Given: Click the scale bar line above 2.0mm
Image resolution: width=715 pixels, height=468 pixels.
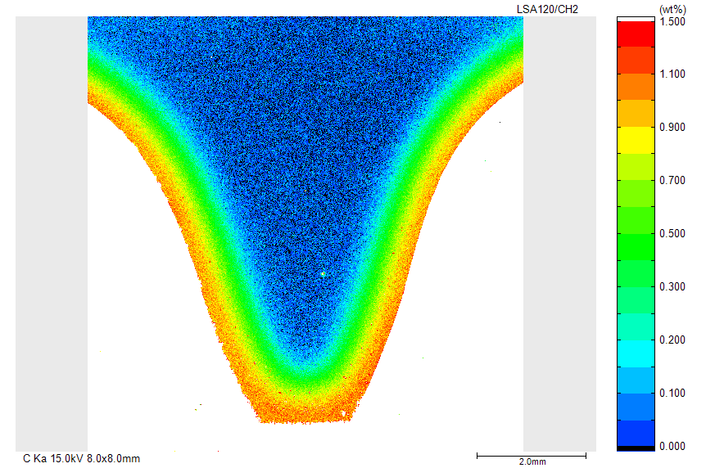Looking at the screenshot, I should [x=532, y=455].
